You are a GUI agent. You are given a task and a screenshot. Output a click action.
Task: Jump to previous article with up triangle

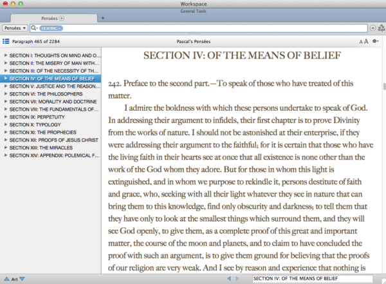coord(6,279)
